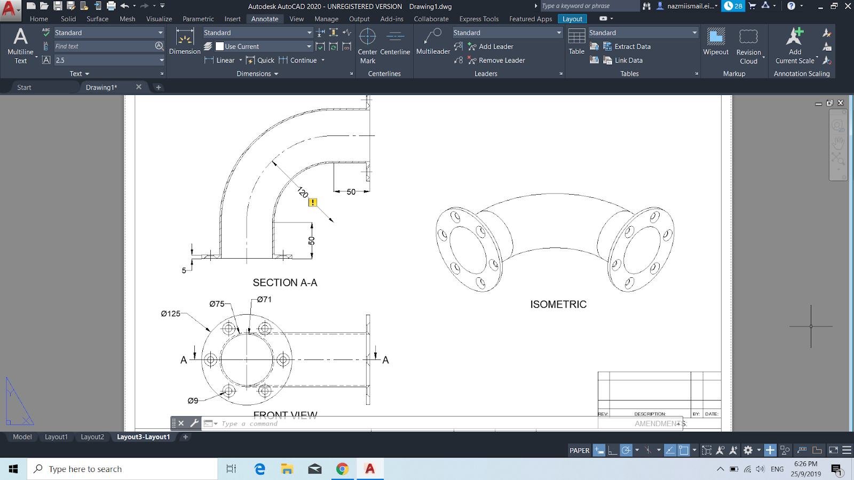Open the text height 2.5 dropdown
The image size is (854, 480).
[161, 60]
